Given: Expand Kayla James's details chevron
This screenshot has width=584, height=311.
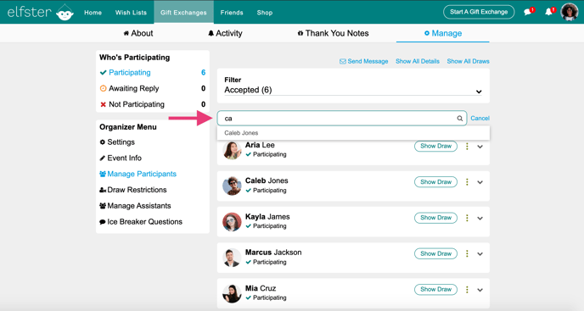Looking at the screenshot, I should click(x=480, y=219).
